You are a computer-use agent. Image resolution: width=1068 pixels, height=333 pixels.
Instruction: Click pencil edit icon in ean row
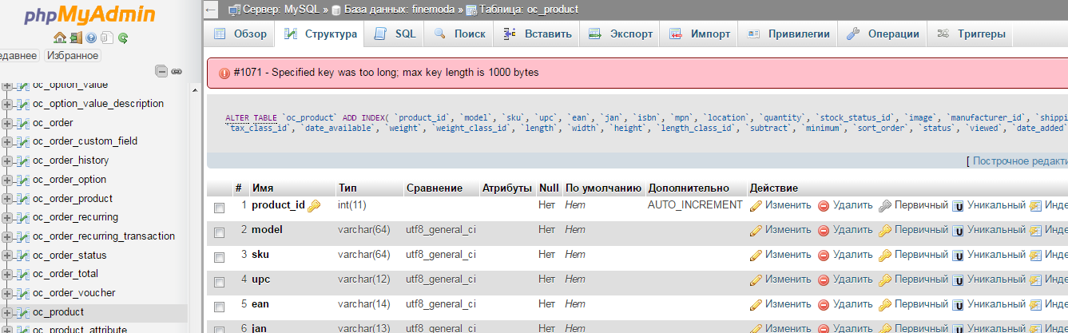[756, 305]
